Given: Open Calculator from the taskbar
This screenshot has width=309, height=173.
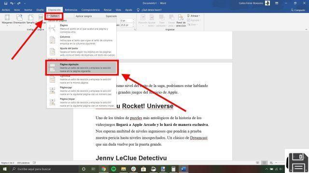Looking at the screenshot, I should 173,169.
